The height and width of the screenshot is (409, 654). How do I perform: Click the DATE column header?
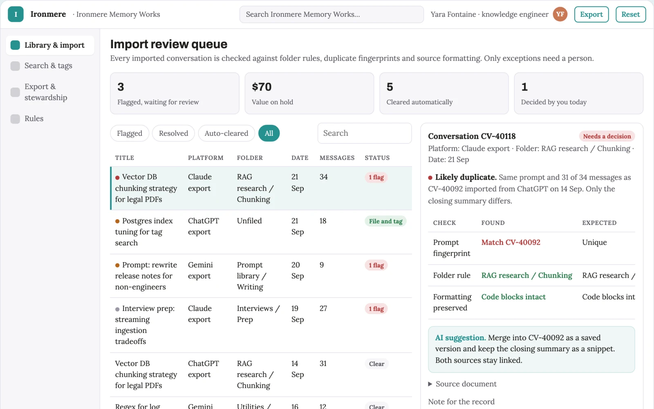tap(300, 158)
